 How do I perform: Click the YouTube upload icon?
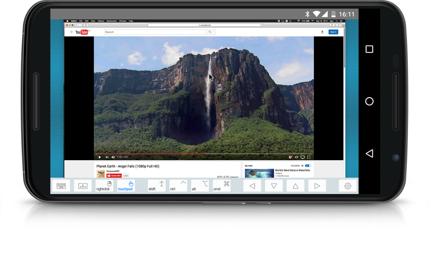pos(322,32)
